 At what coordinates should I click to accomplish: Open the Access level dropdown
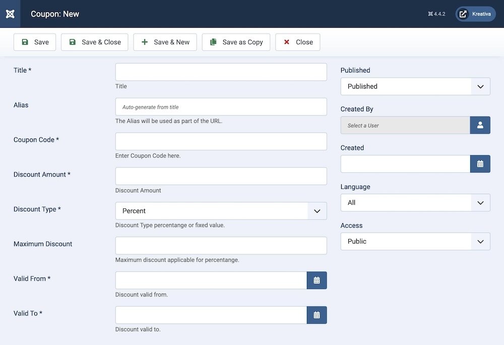[415, 242]
